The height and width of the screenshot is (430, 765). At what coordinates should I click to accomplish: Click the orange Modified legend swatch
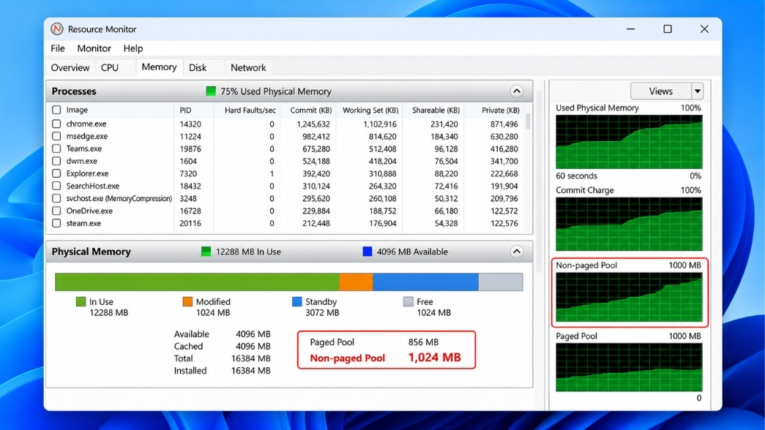pyautogui.click(x=187, y=302)
